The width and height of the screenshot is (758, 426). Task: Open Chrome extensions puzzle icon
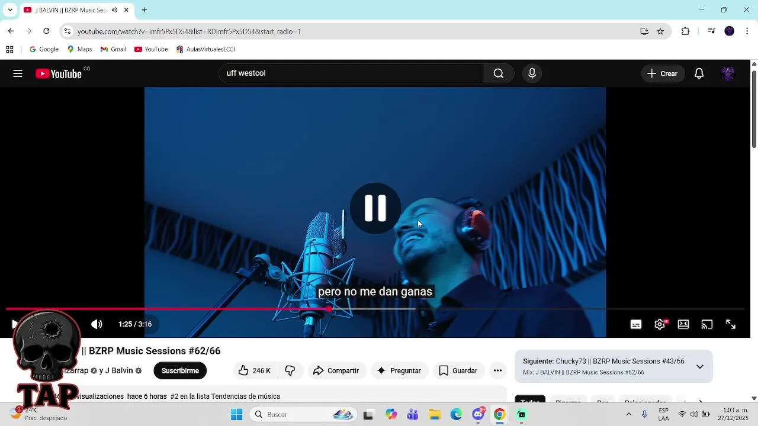point(686,31)
